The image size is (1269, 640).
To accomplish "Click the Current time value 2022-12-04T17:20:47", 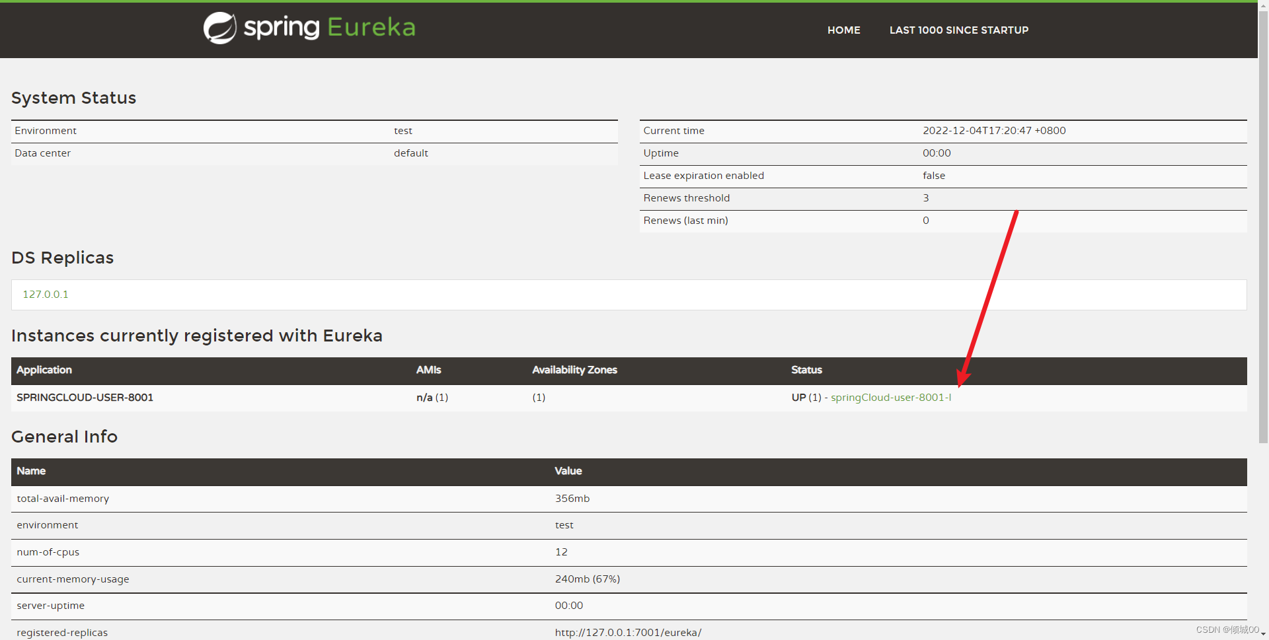I will pyautogui.click(x=994, y=131).
